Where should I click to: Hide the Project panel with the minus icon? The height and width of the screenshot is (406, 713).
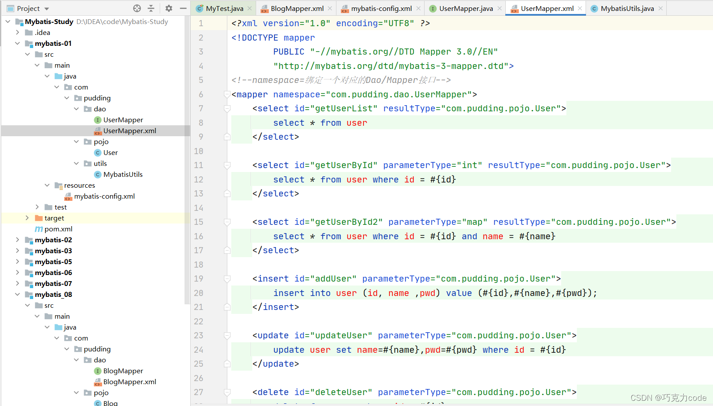point(183,8)
